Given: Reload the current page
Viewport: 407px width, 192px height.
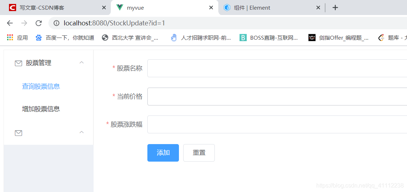Looking at the screenshot, I should 39,23.
